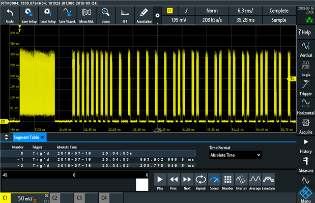Enable channel C3
Screen dimensions: 315x203
pyautogui.click(x=79, y=198)
